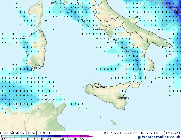
Task: Click the Malta island on the map
Action: point(114,123)
